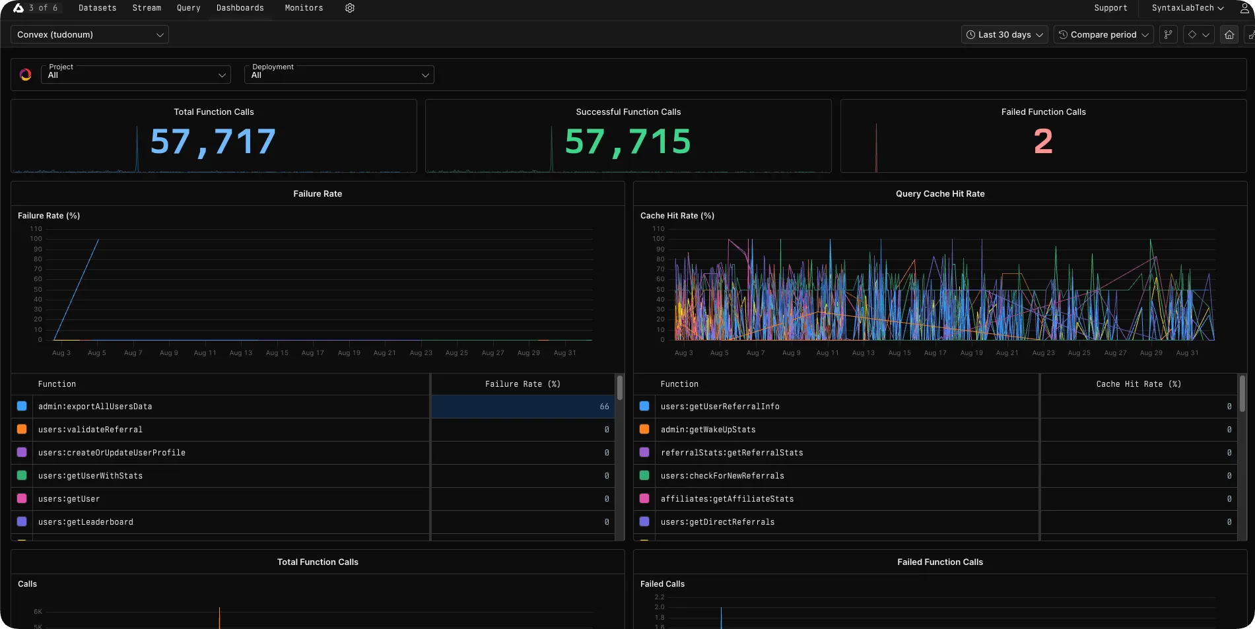Open the Datasets tab
Viewport: 1255px width, 629px height.
click(98, 8)
